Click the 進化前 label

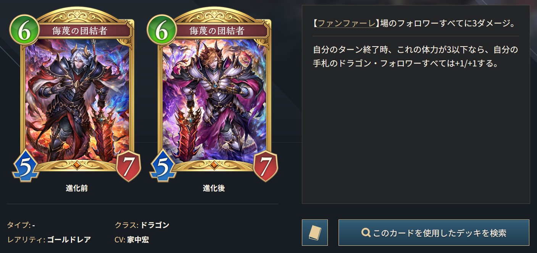pos(76,188)
